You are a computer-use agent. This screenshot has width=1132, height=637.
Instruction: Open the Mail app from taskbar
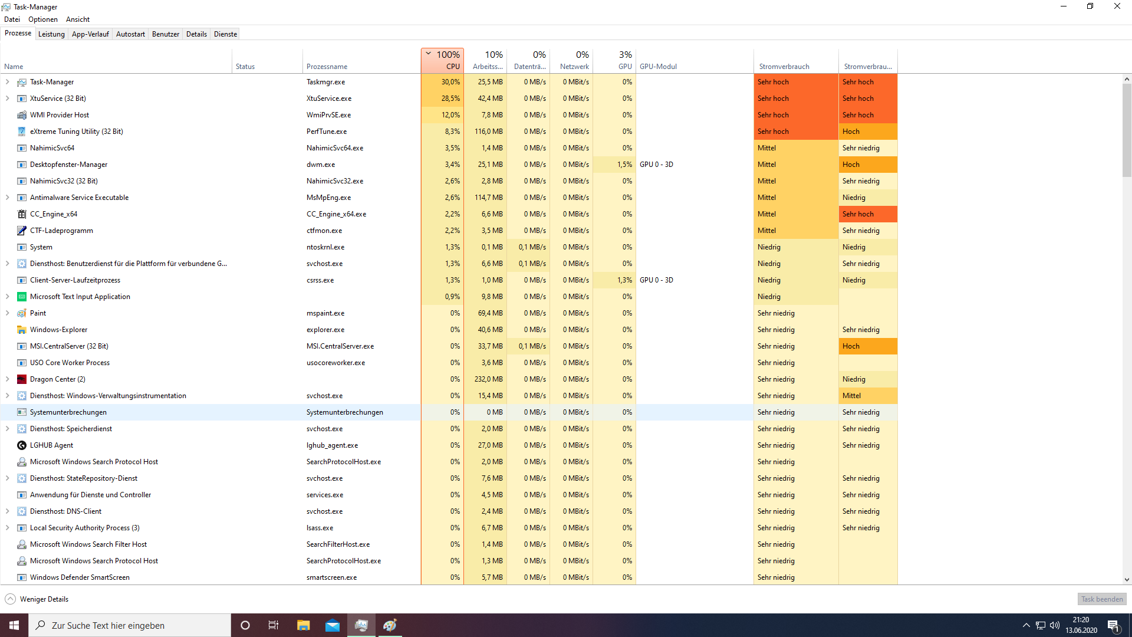coord(333,625)
